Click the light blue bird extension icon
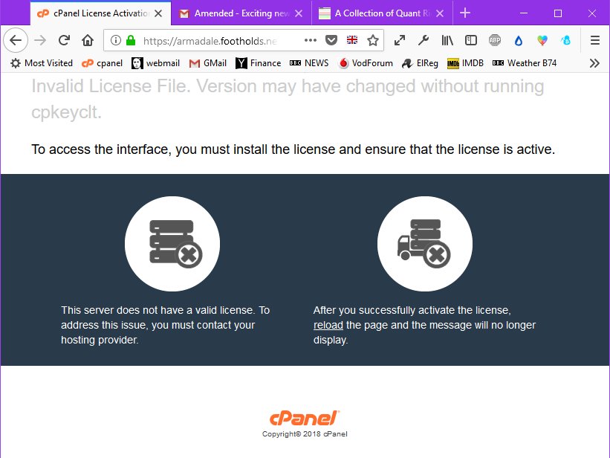The image size is (610, 458). (566, 40)
